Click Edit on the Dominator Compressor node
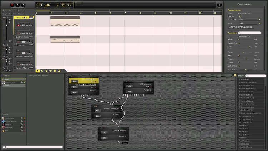The height and width of the screenshot is (151, 268). click(x=98, y=110)
